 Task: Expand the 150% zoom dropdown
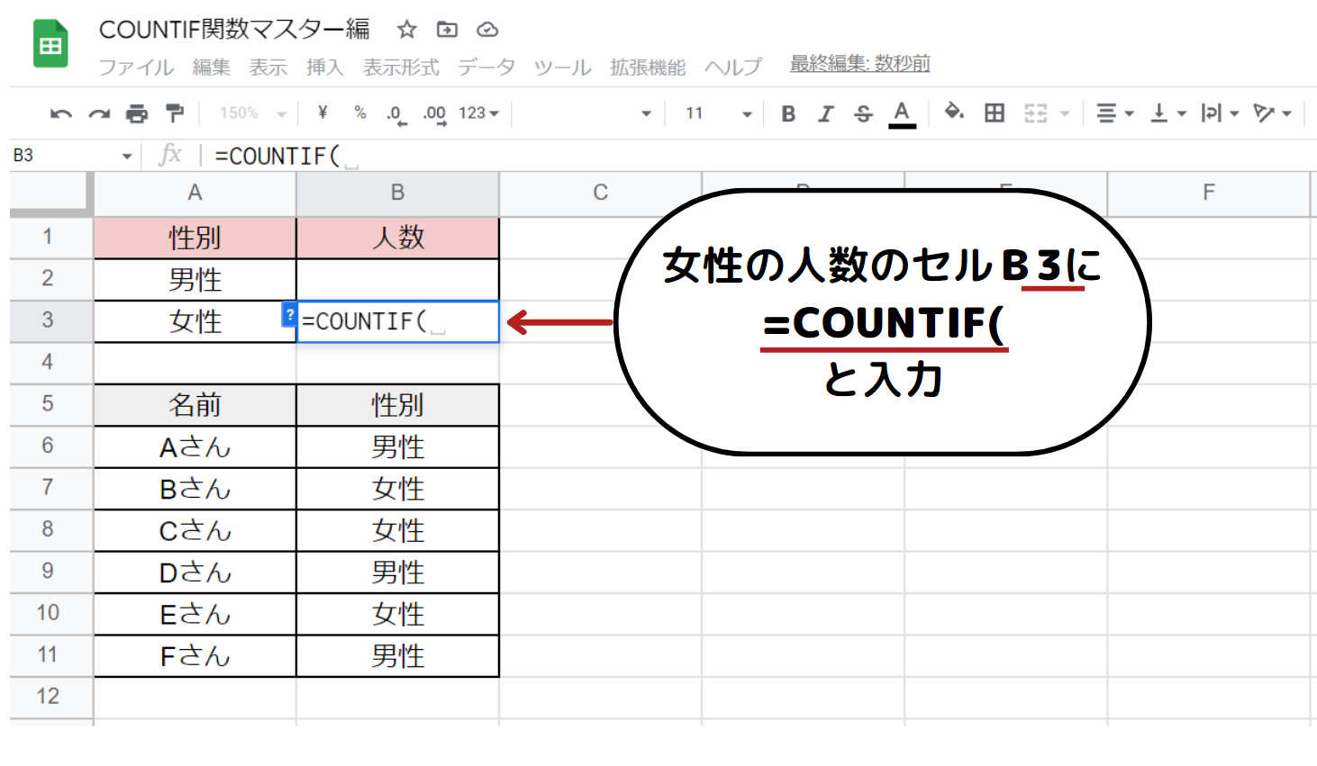[252, 113]
